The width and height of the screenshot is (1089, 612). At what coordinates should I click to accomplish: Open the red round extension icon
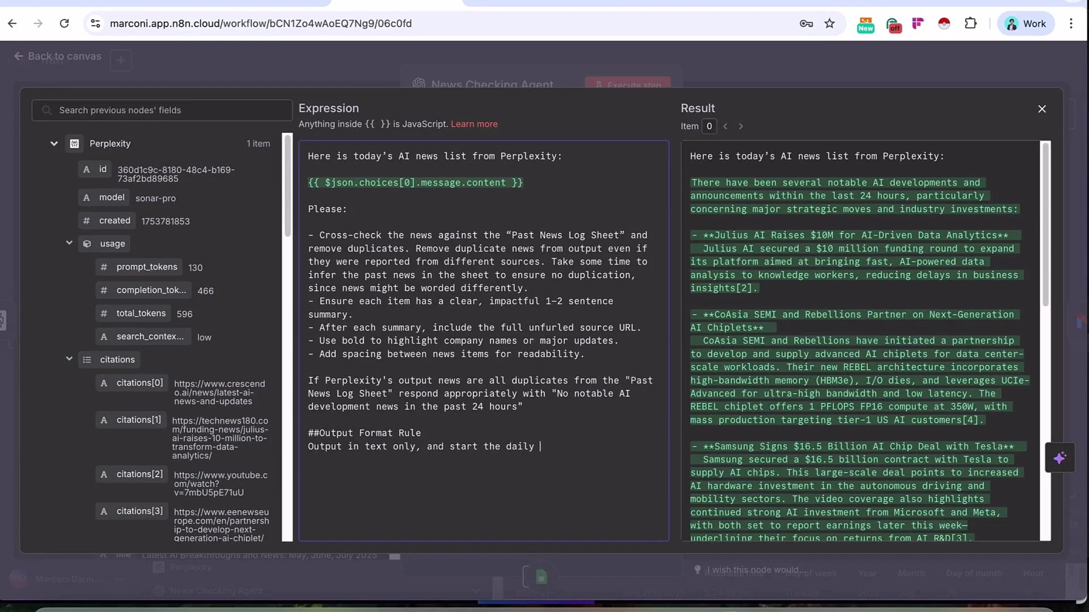pos(944,23)
